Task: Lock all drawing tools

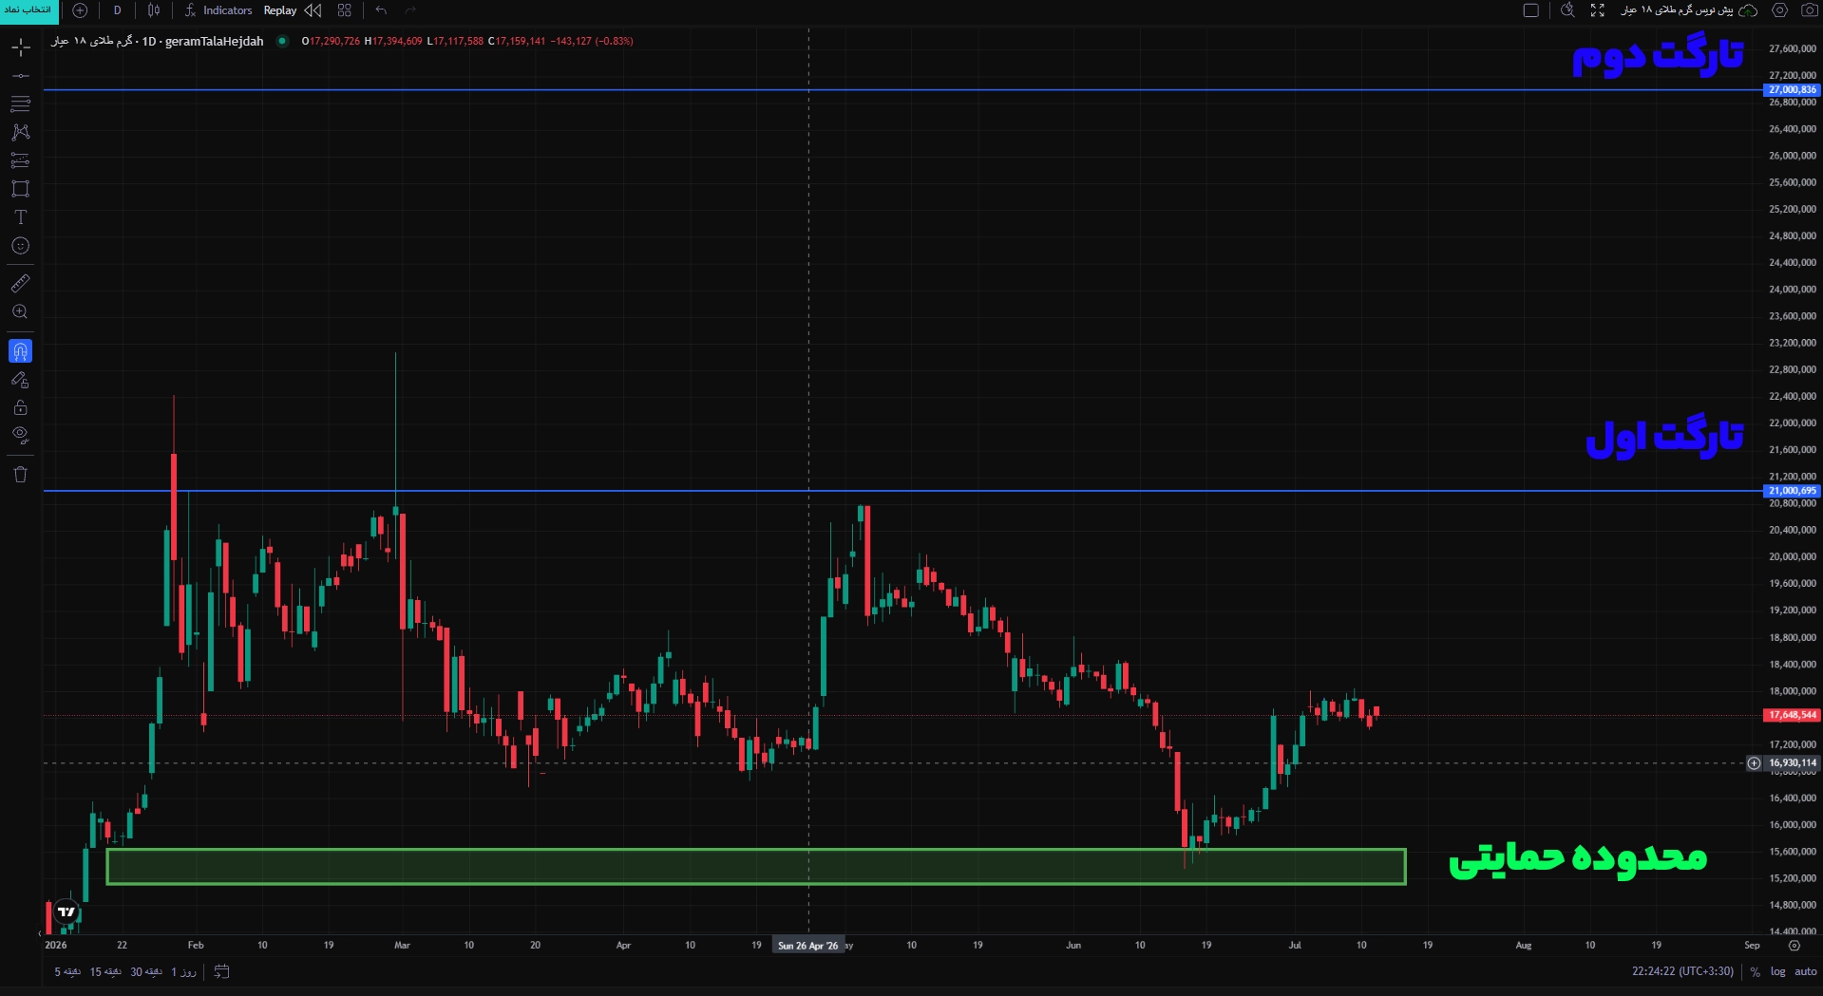Action: (21, 408)
